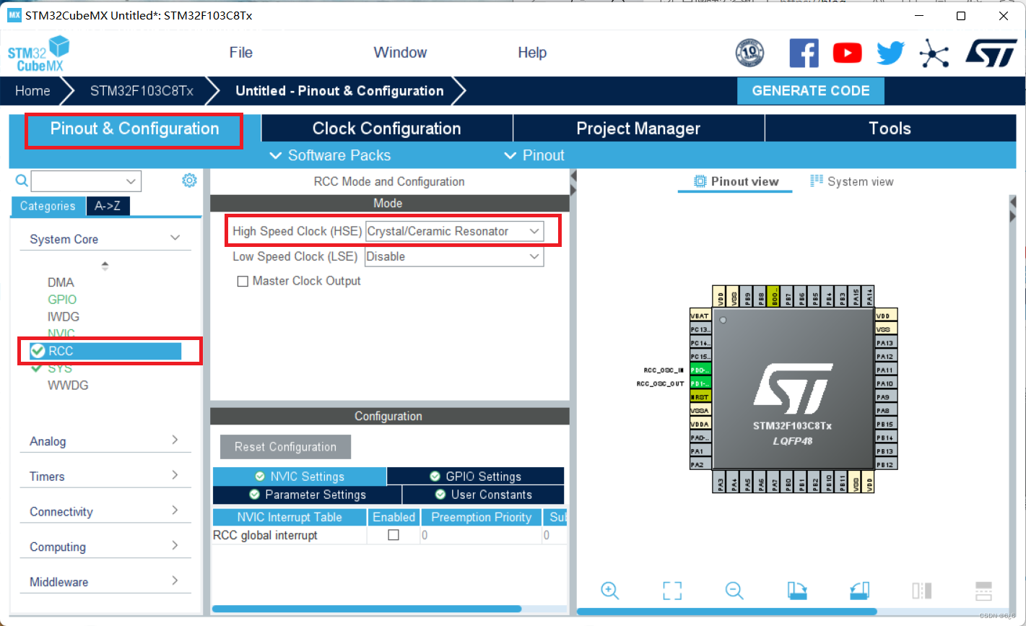Enable the Master Clock Output checkbox
The width and height of the screenshot is (1026, 626).
243,282
